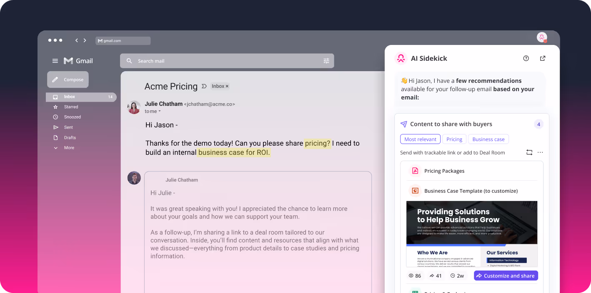Viewport: 591px width, 293px height.
Task: Click the Search mail field
Action: click(x=227, y=61)
